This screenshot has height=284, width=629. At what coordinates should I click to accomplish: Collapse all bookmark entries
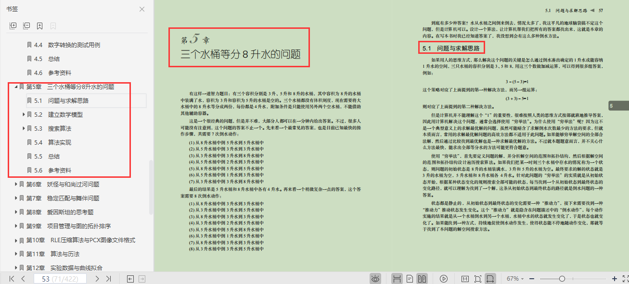(26, 25)
